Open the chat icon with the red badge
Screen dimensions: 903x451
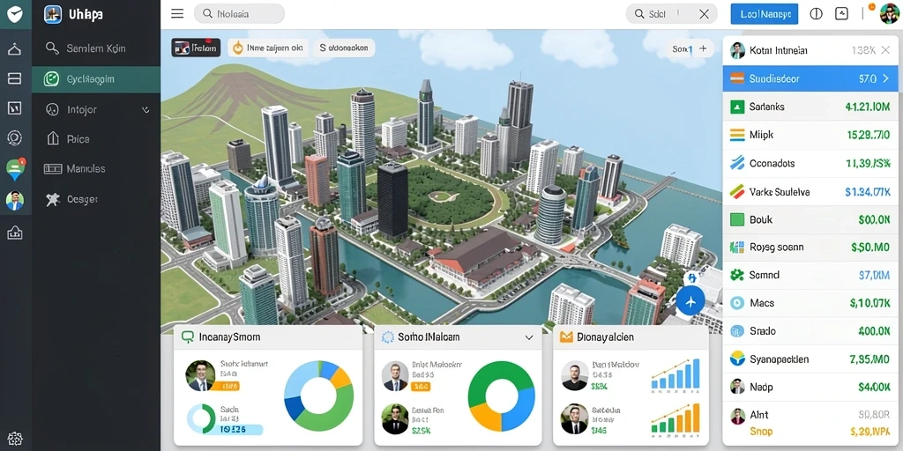[x=15, y=169]
